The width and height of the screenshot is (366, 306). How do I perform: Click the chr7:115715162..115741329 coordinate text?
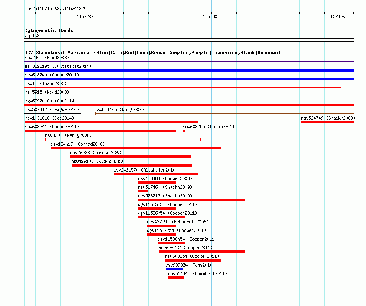(56, 9)
